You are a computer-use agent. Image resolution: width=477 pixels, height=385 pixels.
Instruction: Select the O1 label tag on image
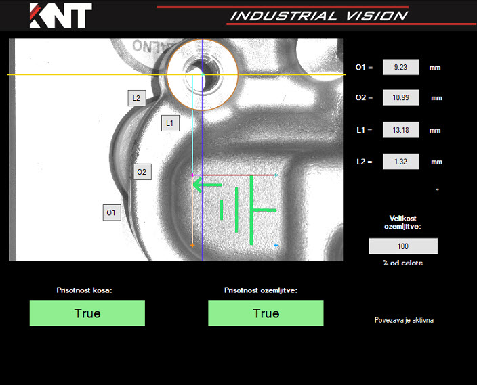(x=112, y=212)
